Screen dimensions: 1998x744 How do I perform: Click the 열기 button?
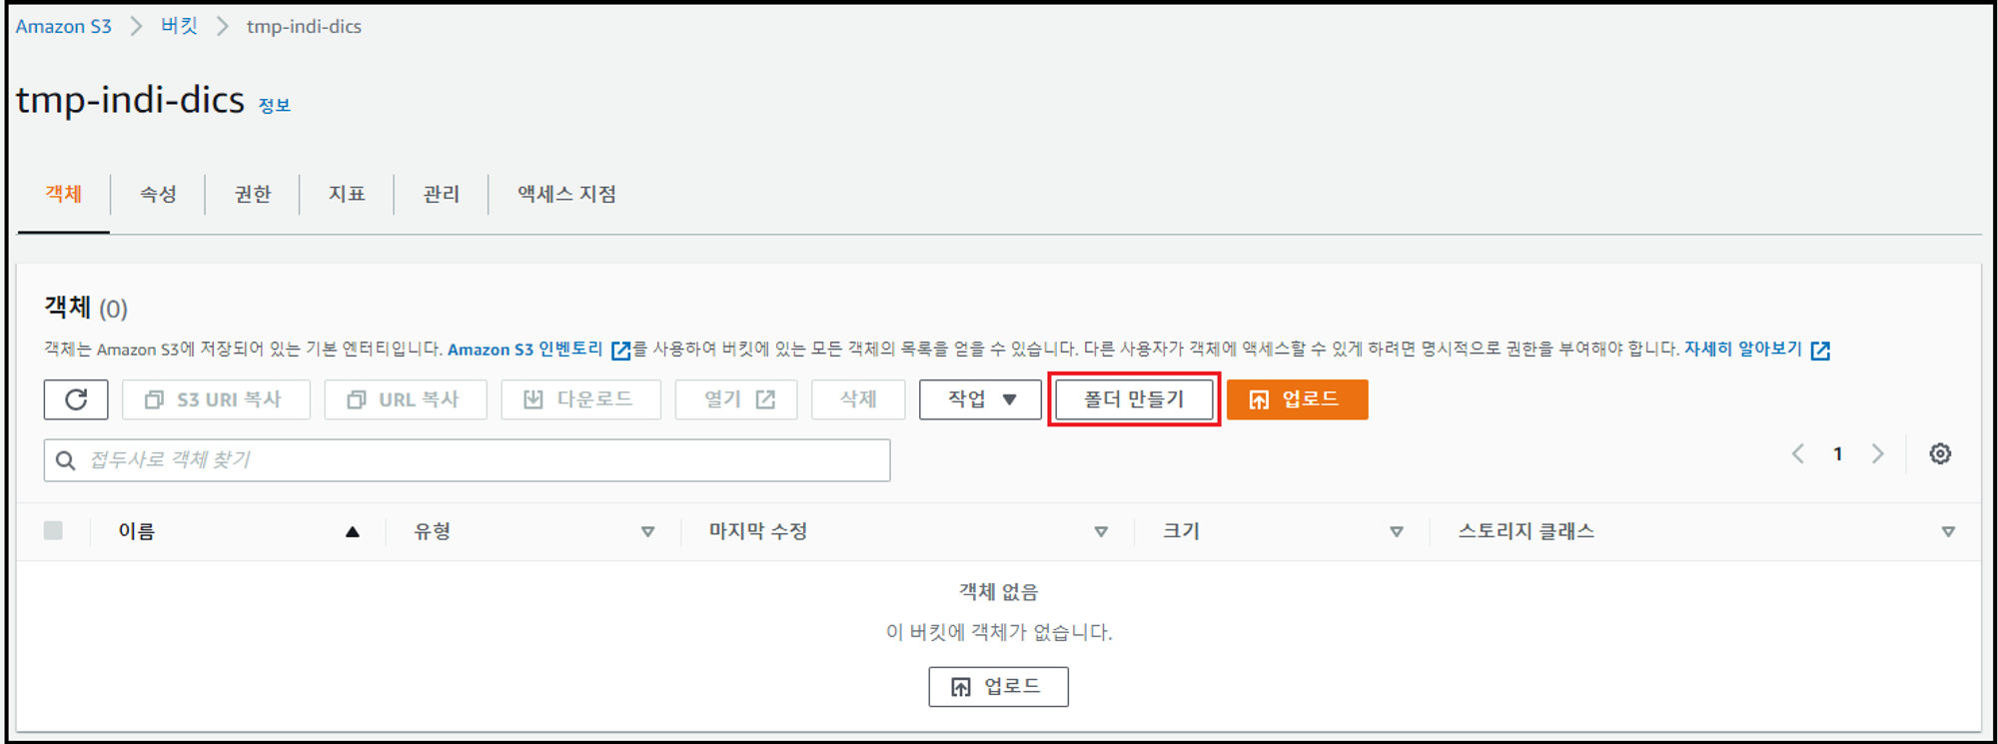[736, 399]
